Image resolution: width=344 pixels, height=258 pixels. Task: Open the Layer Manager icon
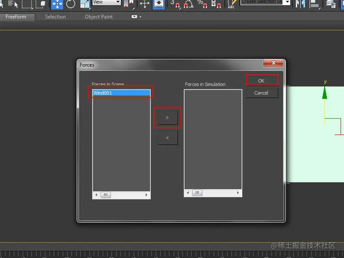pyautogui.click(x=331, y=4)
